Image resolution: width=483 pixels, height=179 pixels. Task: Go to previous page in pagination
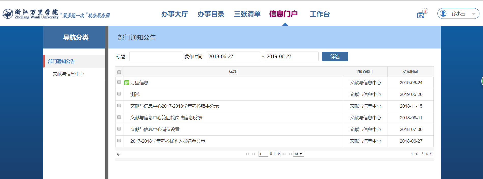tap(253, 154)
